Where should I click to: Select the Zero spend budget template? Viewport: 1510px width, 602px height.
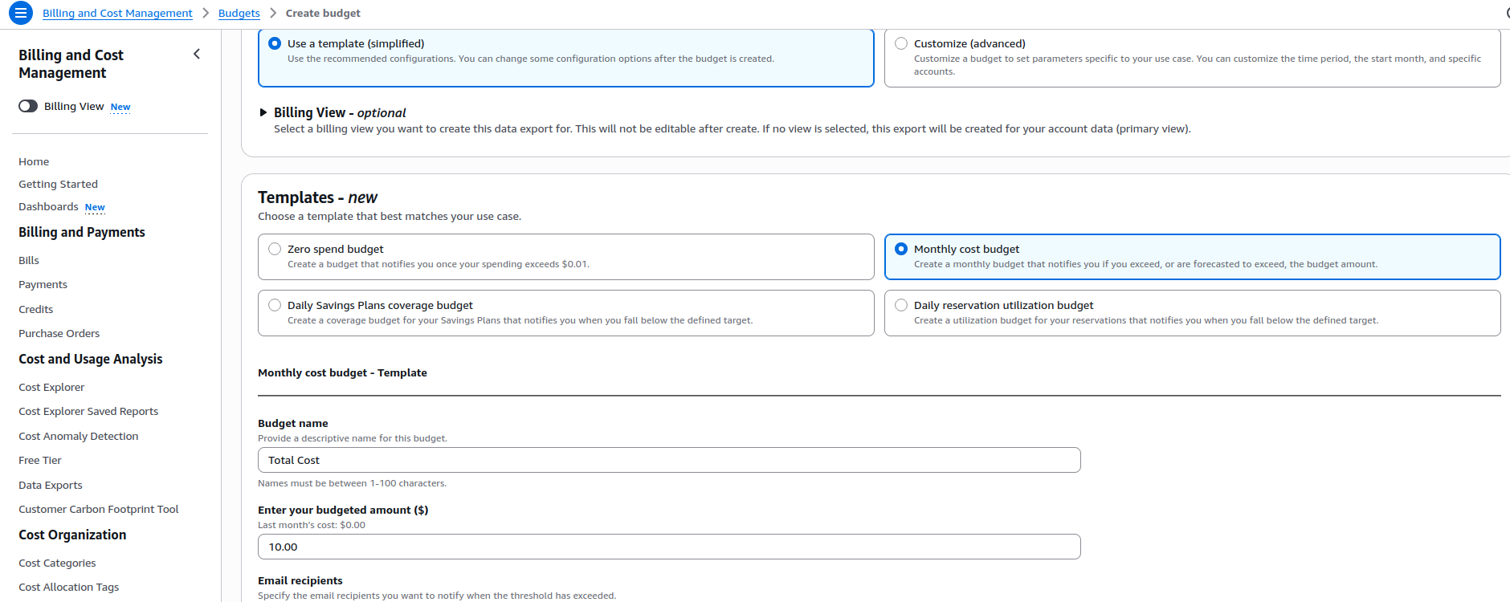[275, 249]
